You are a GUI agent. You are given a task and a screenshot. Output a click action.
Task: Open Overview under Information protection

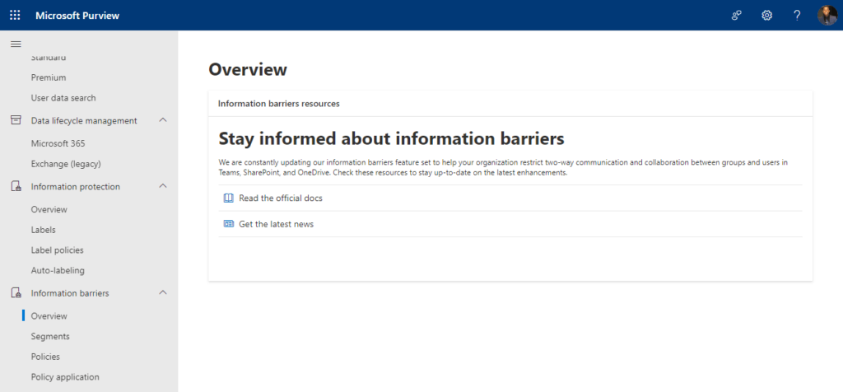tap(49, 209)
